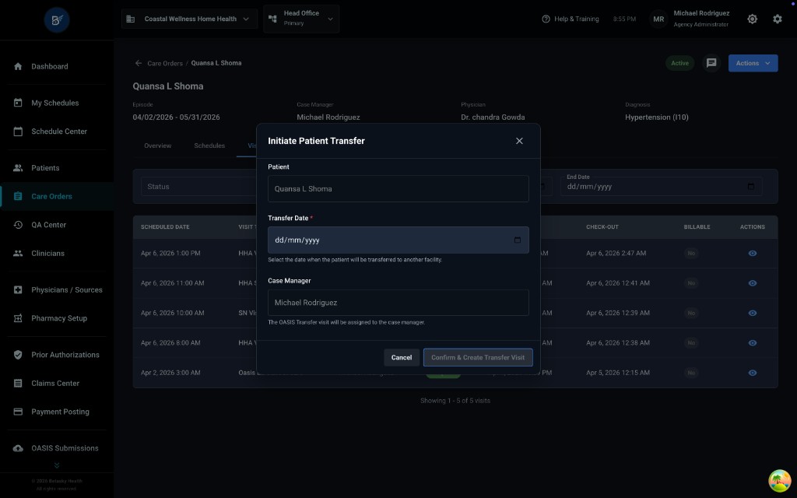This screenshot has width=797, height=498.
Task: View visit with check-out Apr 6 12:39 AM
Action: (x=753, y=313)
